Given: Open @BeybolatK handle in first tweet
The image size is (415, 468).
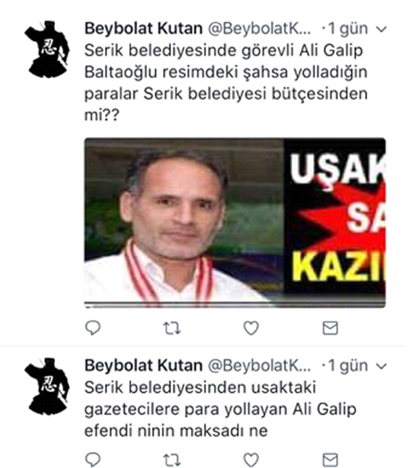Looking at the screenshot, I should click(x=259, y=29).
